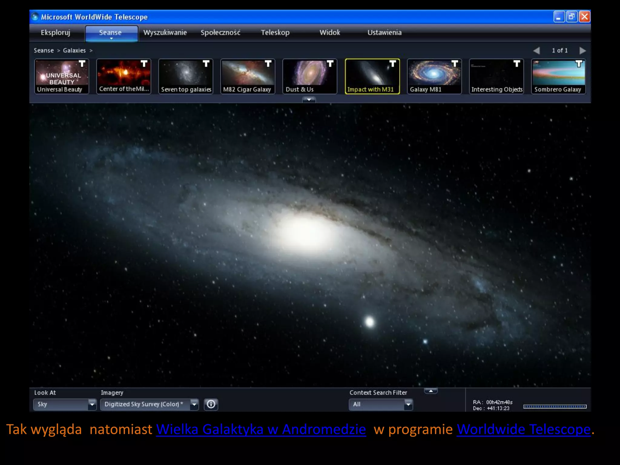This screenshot has width=620, height=465.
Task: Switch to the Społeczność tab
Action: click(x=220, y=32)
